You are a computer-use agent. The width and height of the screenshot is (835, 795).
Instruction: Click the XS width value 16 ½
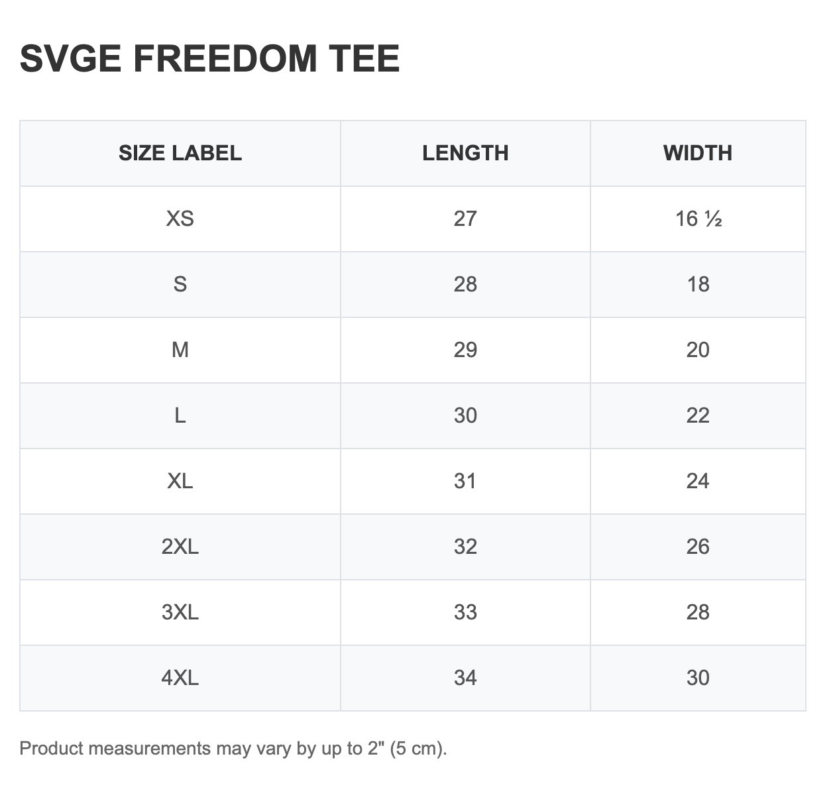pos(698,219)
